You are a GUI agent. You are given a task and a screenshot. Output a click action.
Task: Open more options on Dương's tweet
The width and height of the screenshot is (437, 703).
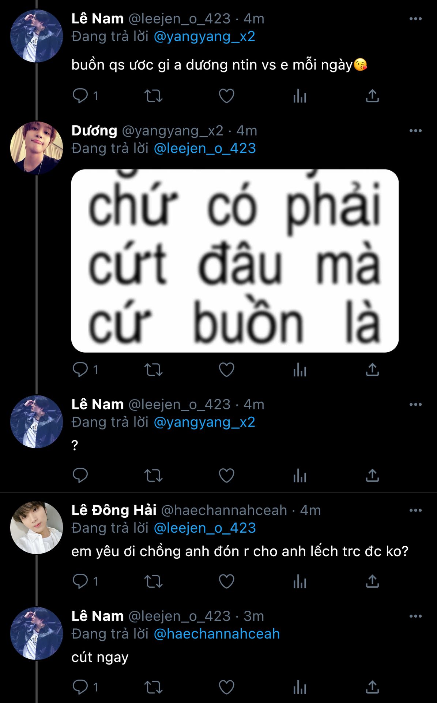415,131
